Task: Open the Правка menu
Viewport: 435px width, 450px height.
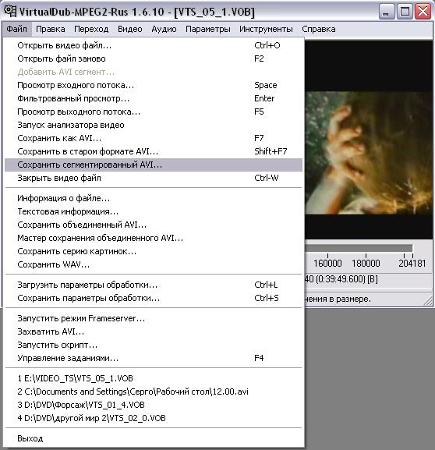Action: click(51, 29)
